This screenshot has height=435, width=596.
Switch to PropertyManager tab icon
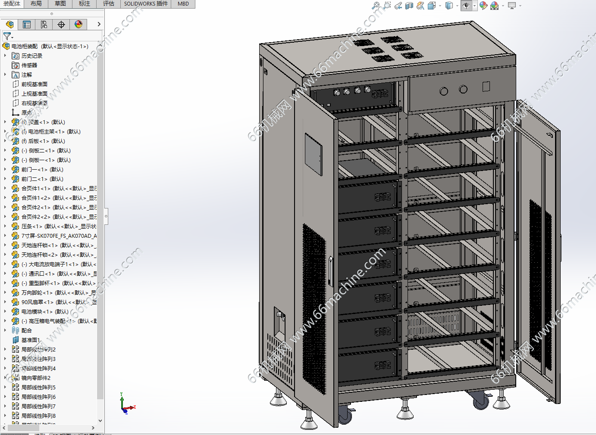tap(27, 25)
